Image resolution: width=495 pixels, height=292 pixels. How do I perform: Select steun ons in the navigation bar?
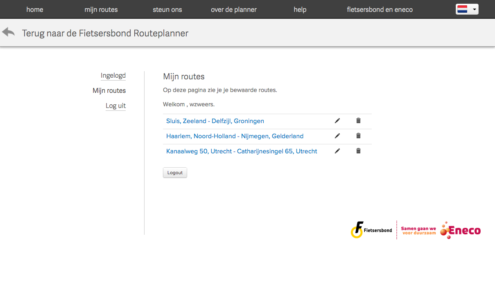pos(167,9)
